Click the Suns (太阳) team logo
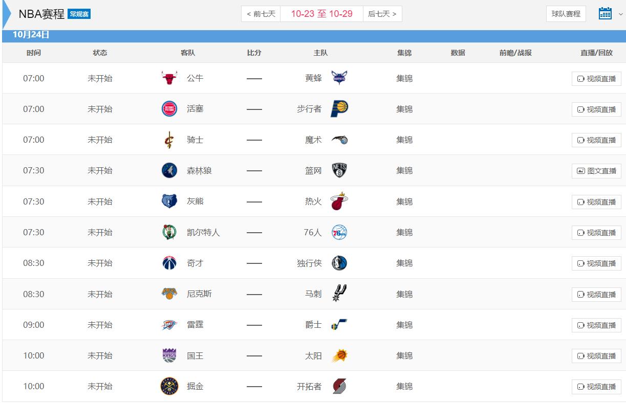 point(339,355)
